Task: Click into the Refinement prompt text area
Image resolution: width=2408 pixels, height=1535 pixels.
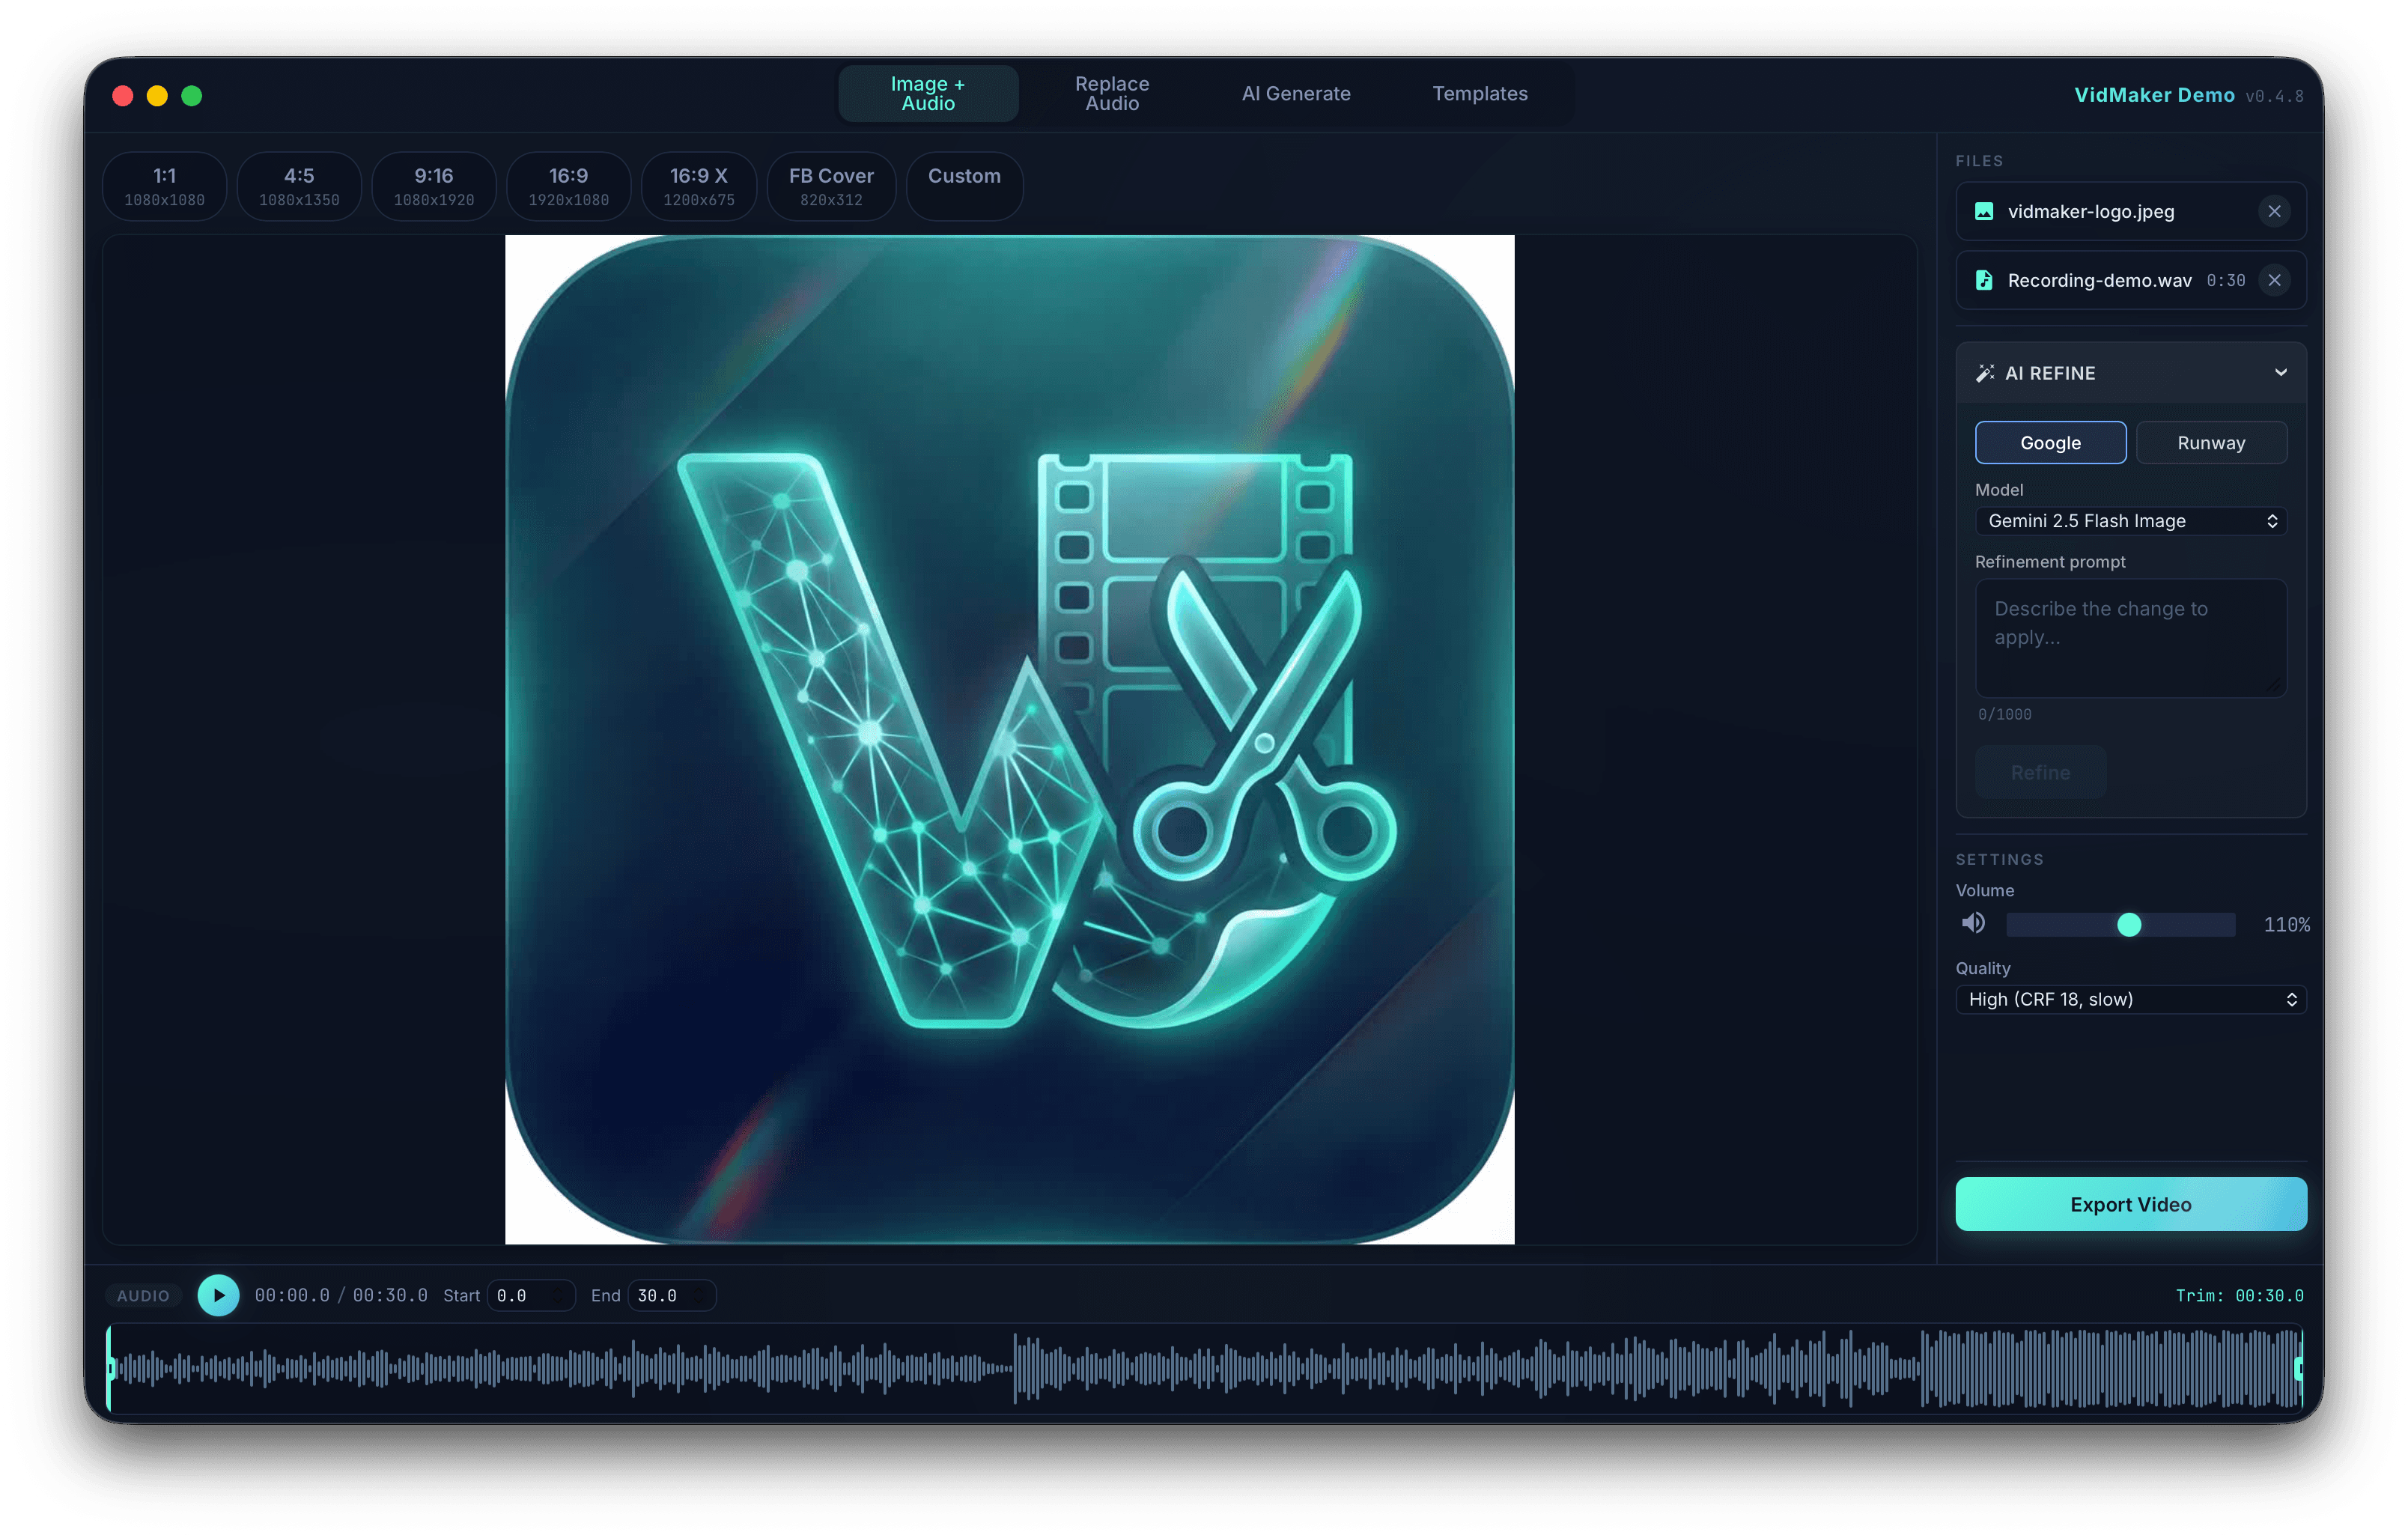Action: [x=2130, y=638]
